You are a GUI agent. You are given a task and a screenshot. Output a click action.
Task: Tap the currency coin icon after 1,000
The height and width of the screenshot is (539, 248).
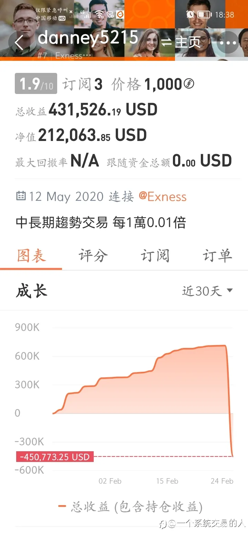click(189, 84)
